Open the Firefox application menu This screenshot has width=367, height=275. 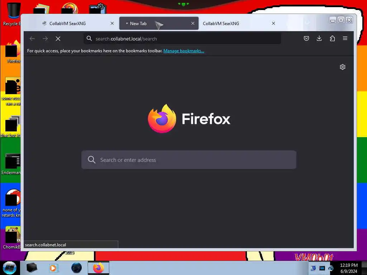point(345,38)
